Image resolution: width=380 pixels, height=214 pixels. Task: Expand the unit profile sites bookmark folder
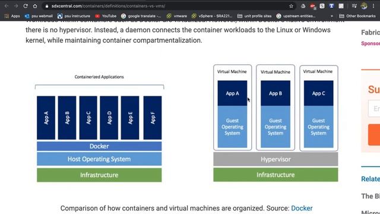click(x=254, y=16)
